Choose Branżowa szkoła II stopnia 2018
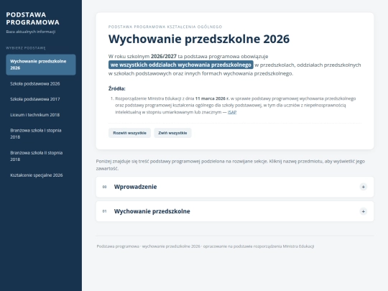The height and width of the screenshot is (291, 388). (41, 156)
